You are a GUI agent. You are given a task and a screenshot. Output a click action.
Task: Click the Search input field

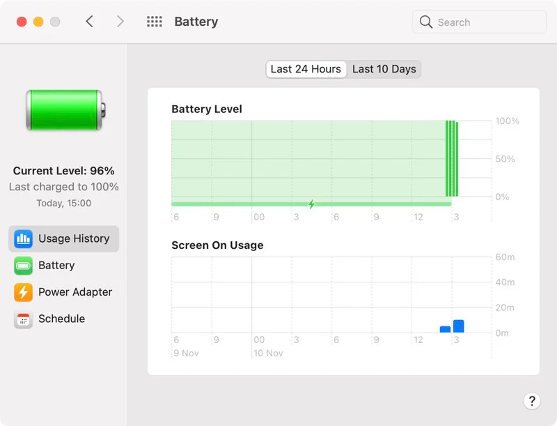coord(487,22)
